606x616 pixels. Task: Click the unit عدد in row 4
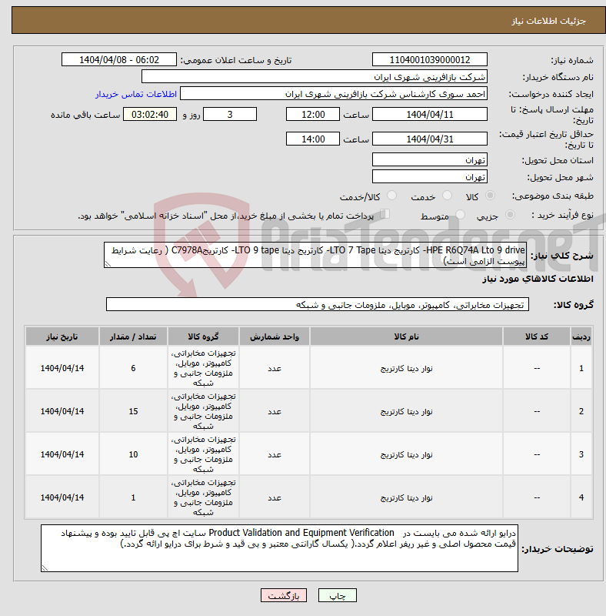click(x=275, y=497)
